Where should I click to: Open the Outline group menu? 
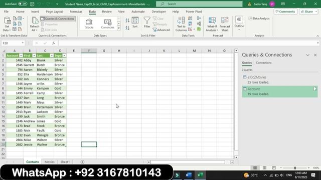click(239, 23)
